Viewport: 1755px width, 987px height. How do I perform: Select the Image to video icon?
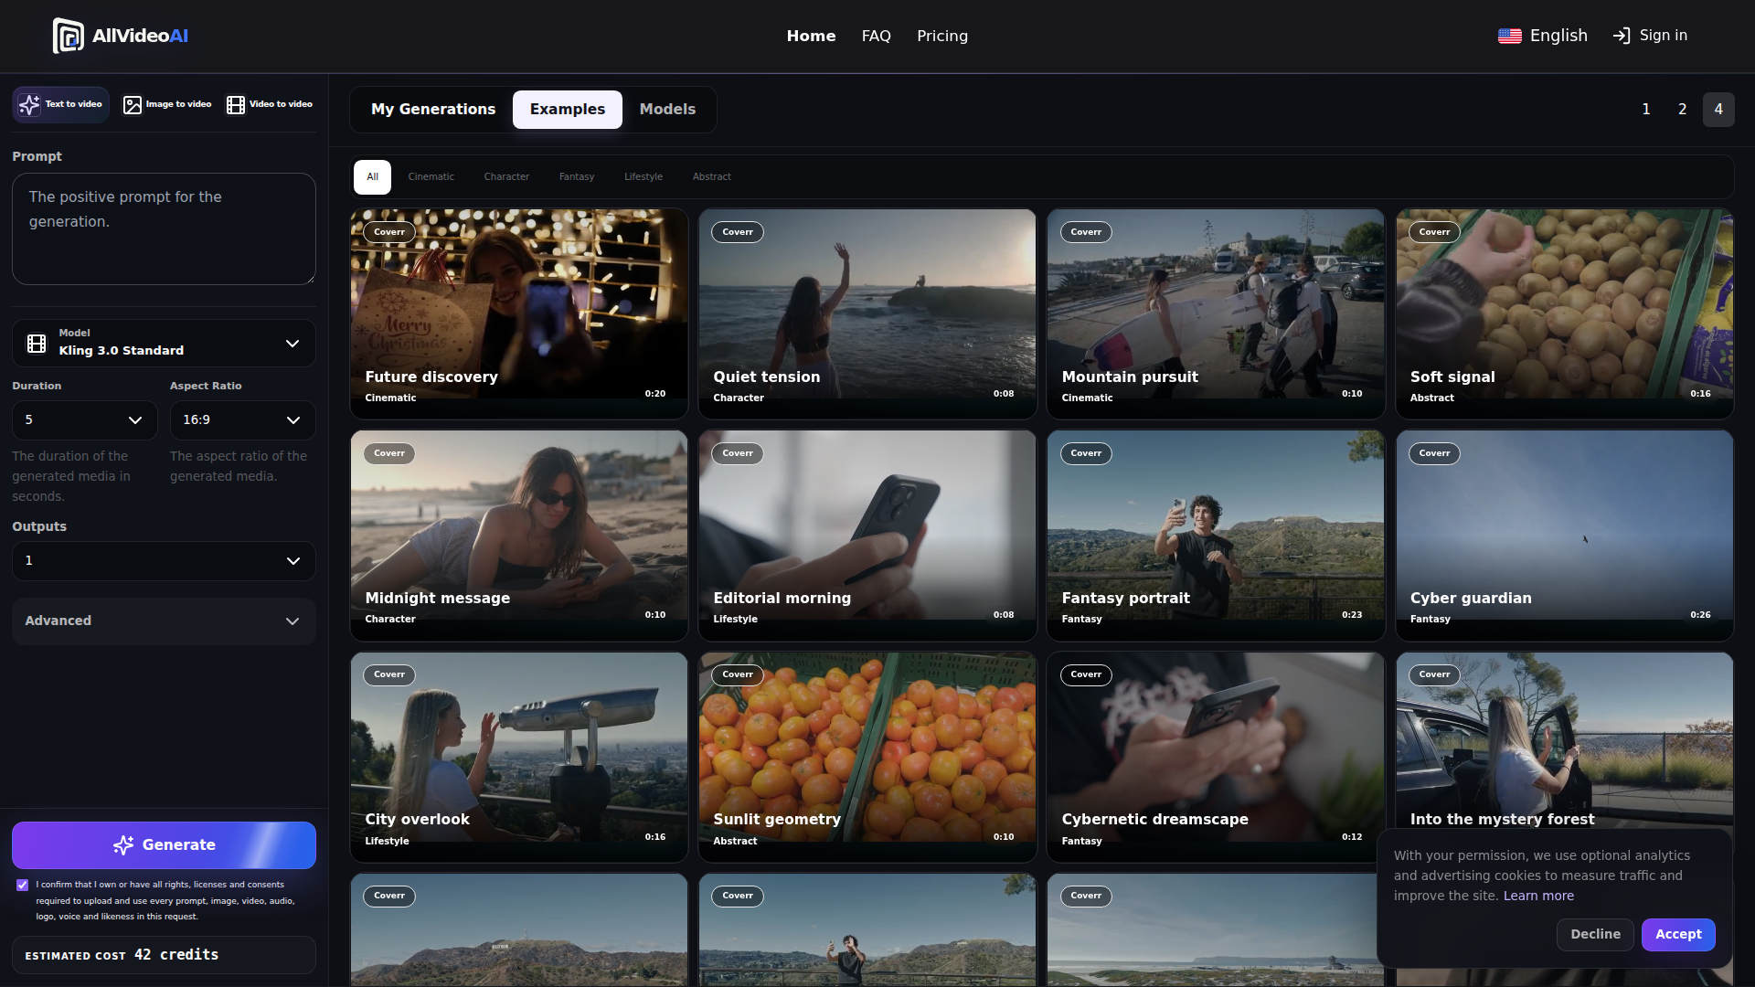(x=133, y=105)
